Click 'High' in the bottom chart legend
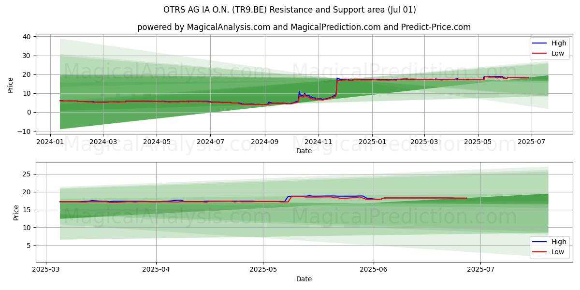 pos(559,242)
